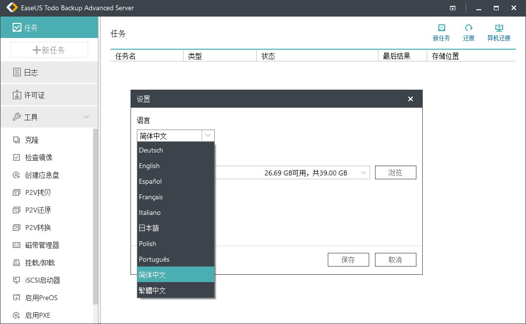Choose Français from language list
Image resolution: width=526 pixels, height=324 pixels.
click(x=176, y=197)
